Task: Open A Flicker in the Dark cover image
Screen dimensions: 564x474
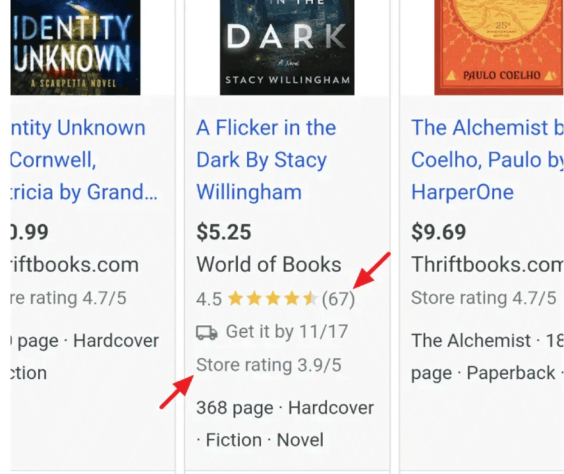Action: click(287, 46)
